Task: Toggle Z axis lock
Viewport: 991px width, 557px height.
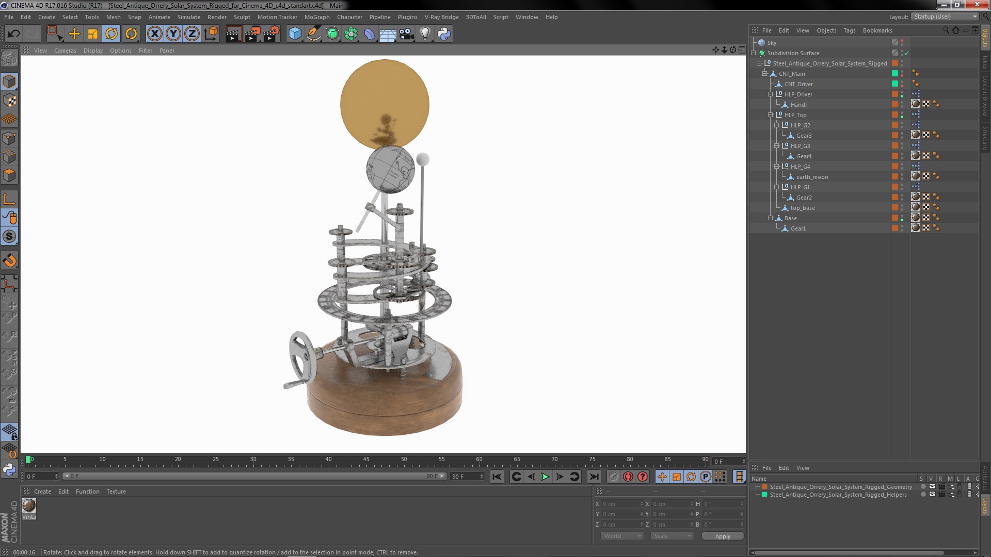Action: 192,34
